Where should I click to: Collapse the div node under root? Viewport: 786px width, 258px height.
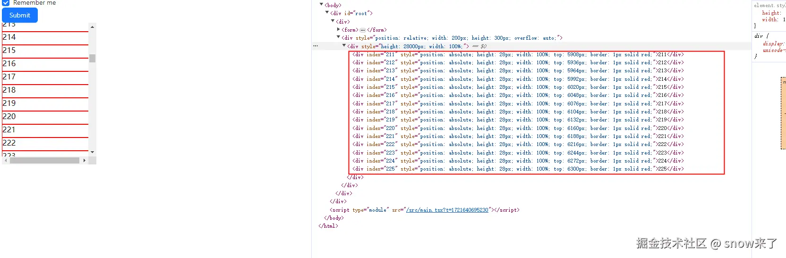click(333, 21)
